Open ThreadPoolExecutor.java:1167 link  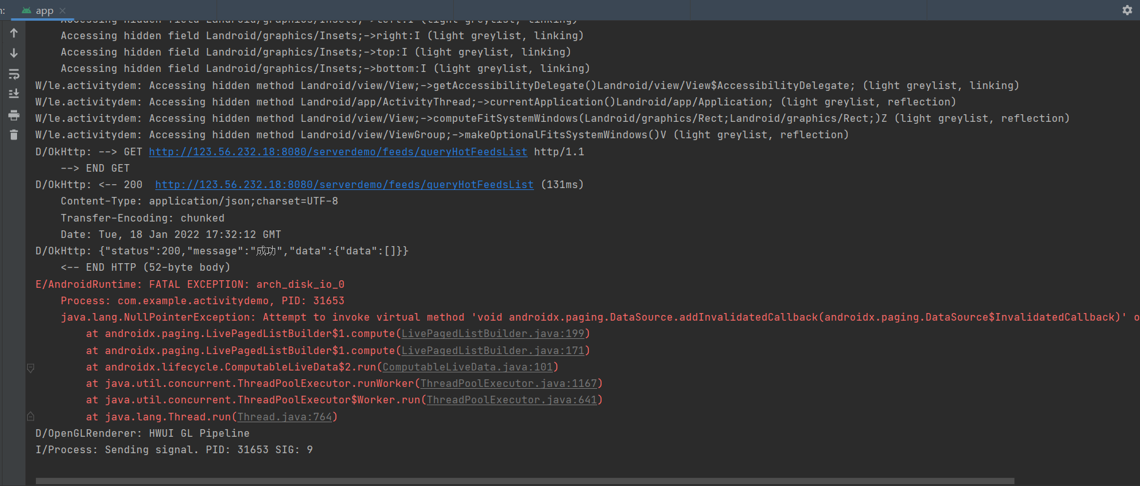tap(509, 383)
